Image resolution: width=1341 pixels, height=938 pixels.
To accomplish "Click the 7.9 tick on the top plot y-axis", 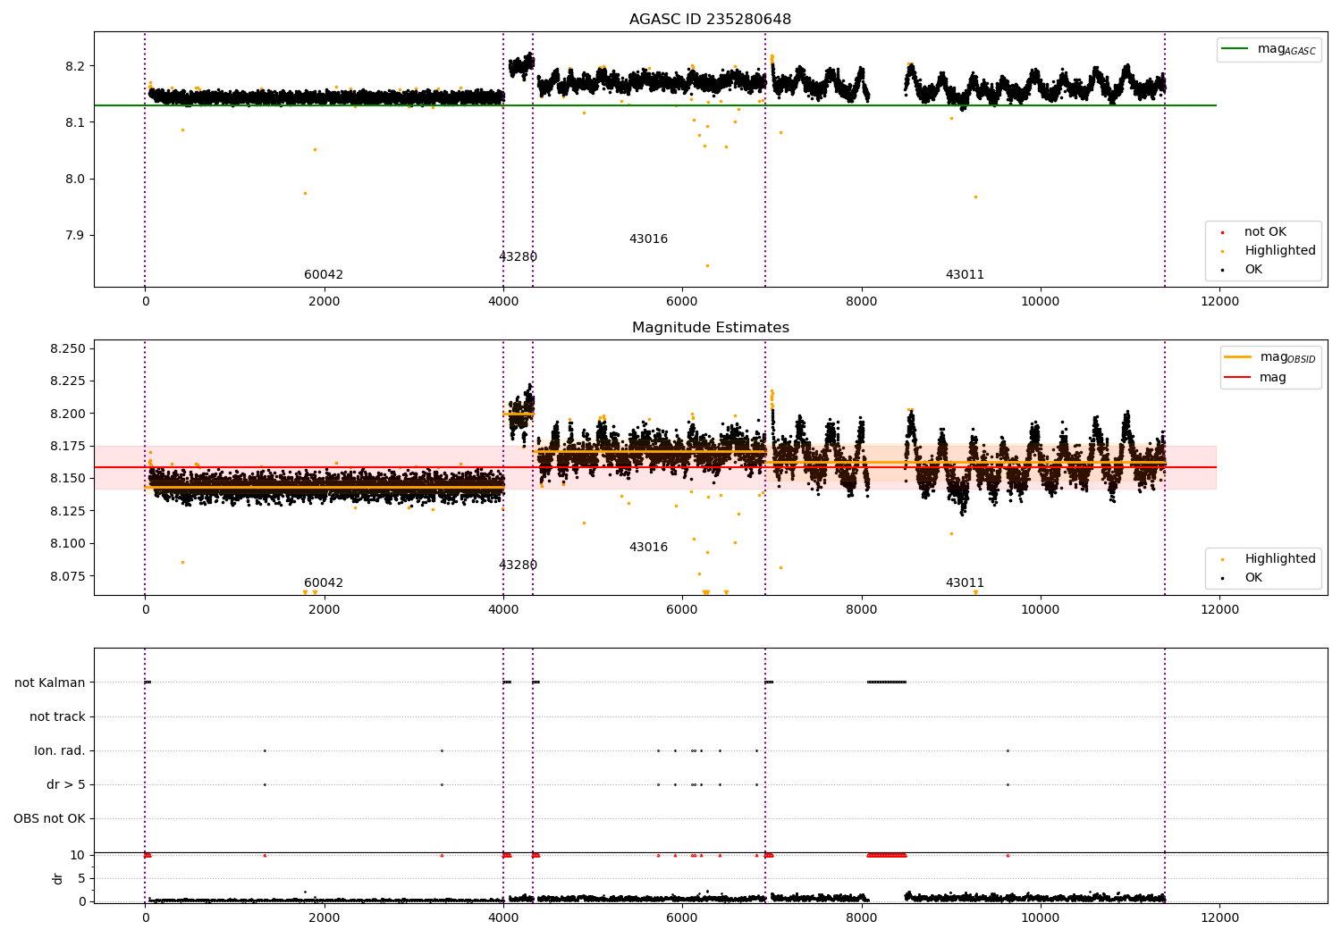I will point(75,236).
